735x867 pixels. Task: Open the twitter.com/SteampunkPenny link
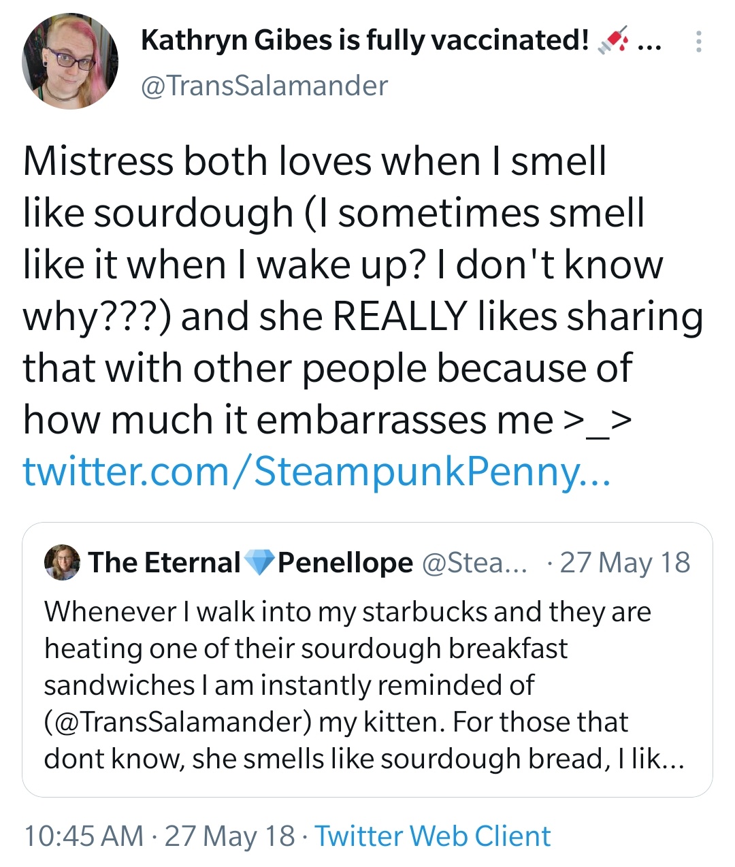pos(316,471)
